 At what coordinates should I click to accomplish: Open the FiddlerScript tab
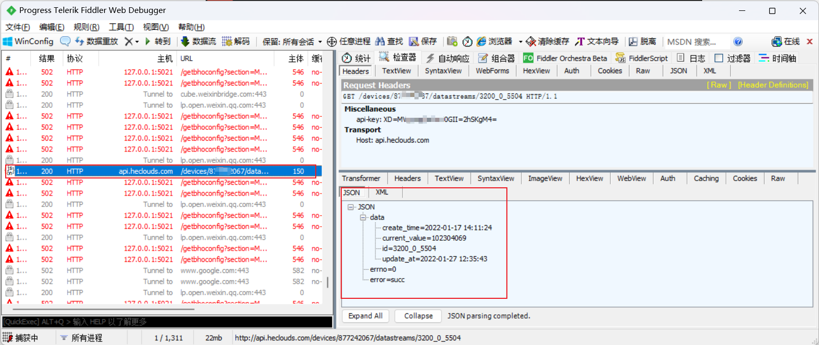coord(641,58)
